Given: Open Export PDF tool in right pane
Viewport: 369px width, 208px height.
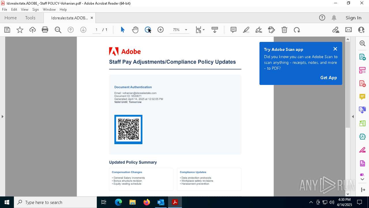Looking at the screenshot, I should [x=362, y=57].
